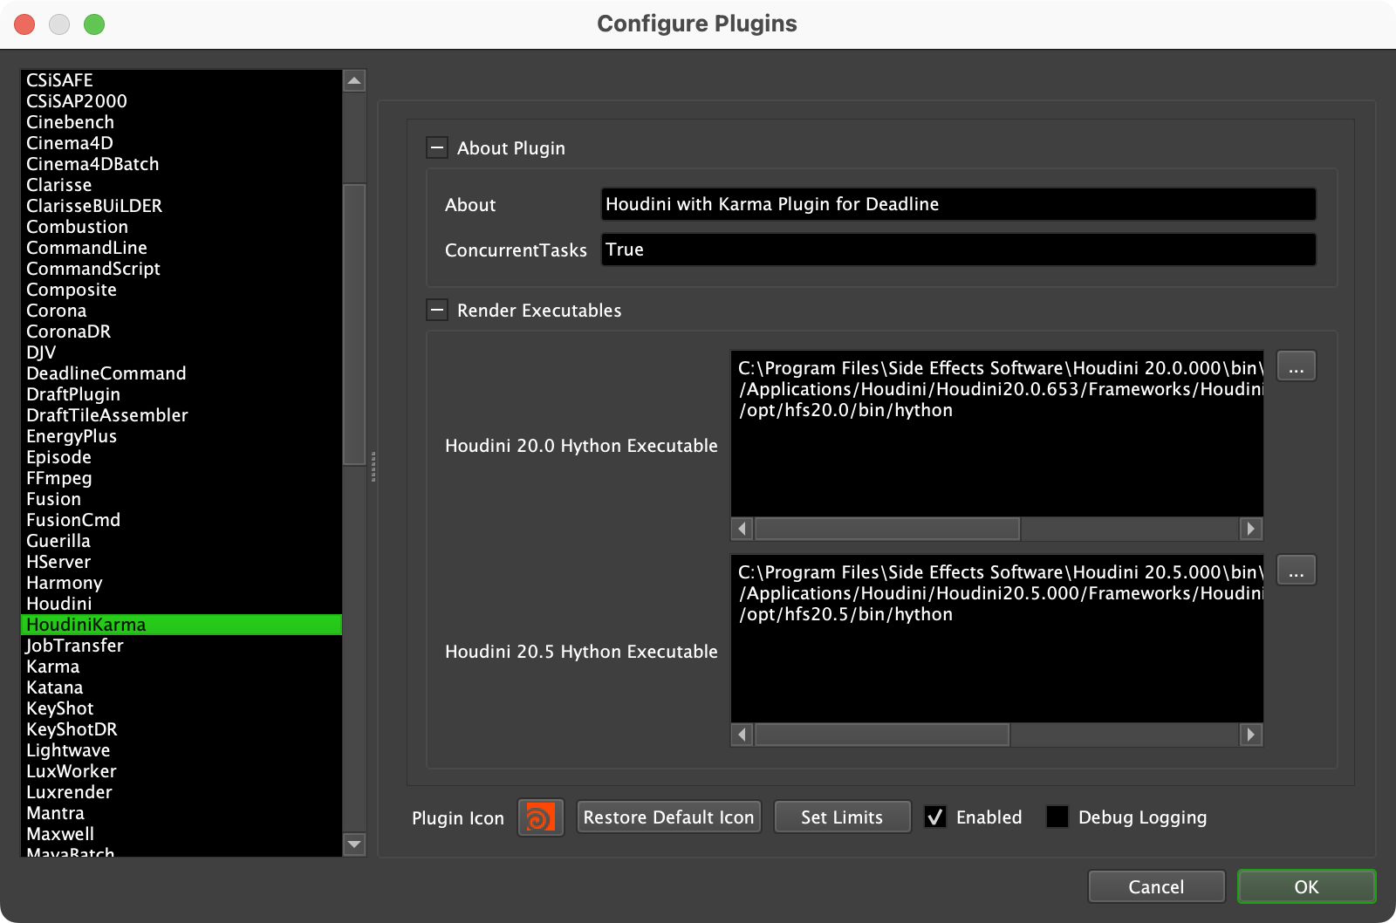Select Cinema4D plugin
The width and height of the screenshot is (1396, 923).
point(181,143)
